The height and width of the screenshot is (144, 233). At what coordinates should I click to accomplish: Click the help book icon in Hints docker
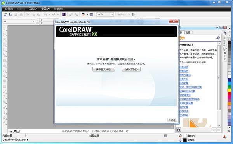(x=218, y=38)
